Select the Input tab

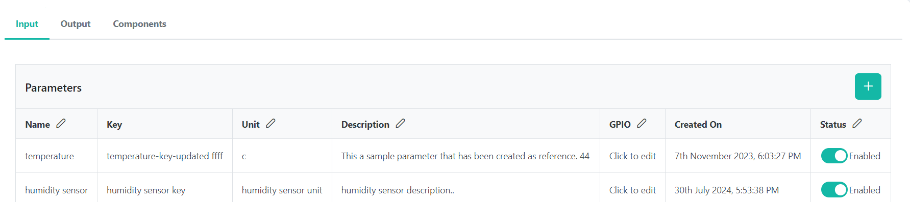27,24
